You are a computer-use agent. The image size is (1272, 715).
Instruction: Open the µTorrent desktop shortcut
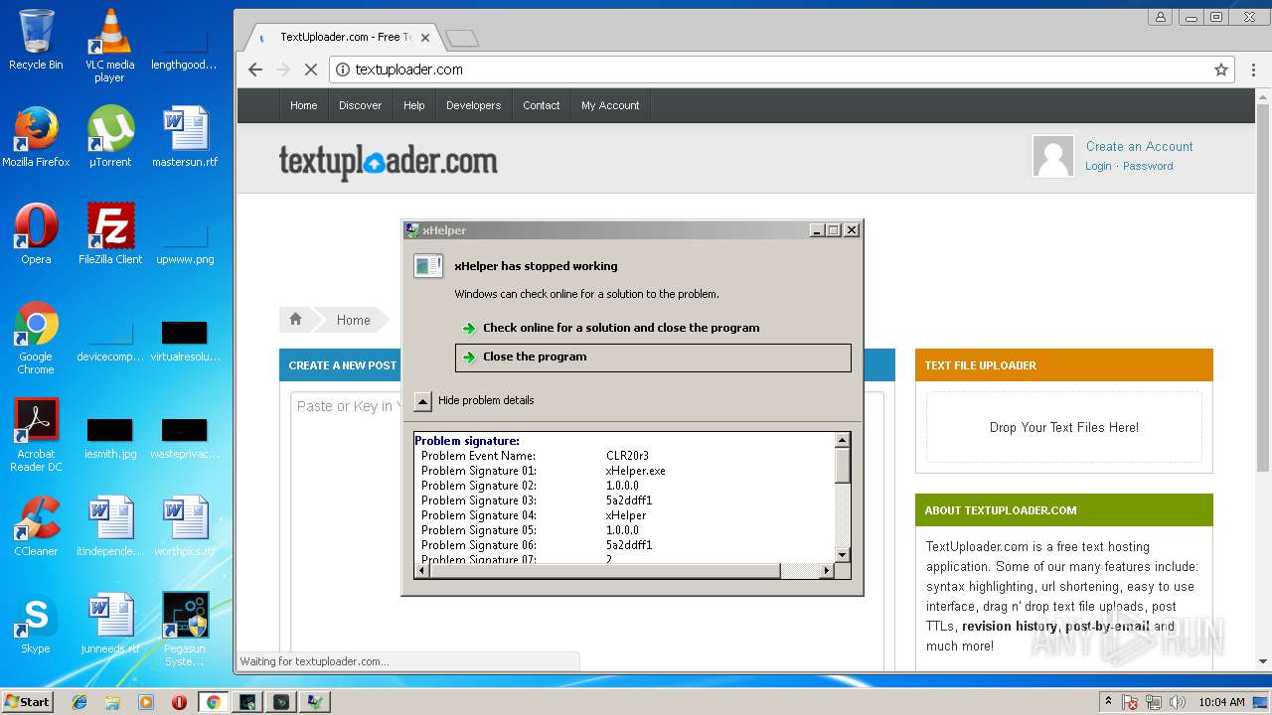pyautogui.click(x=109, y=137)
